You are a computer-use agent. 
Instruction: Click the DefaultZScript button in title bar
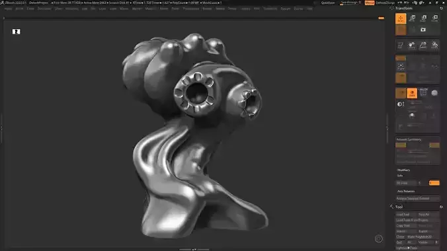[x=385, y=3]
